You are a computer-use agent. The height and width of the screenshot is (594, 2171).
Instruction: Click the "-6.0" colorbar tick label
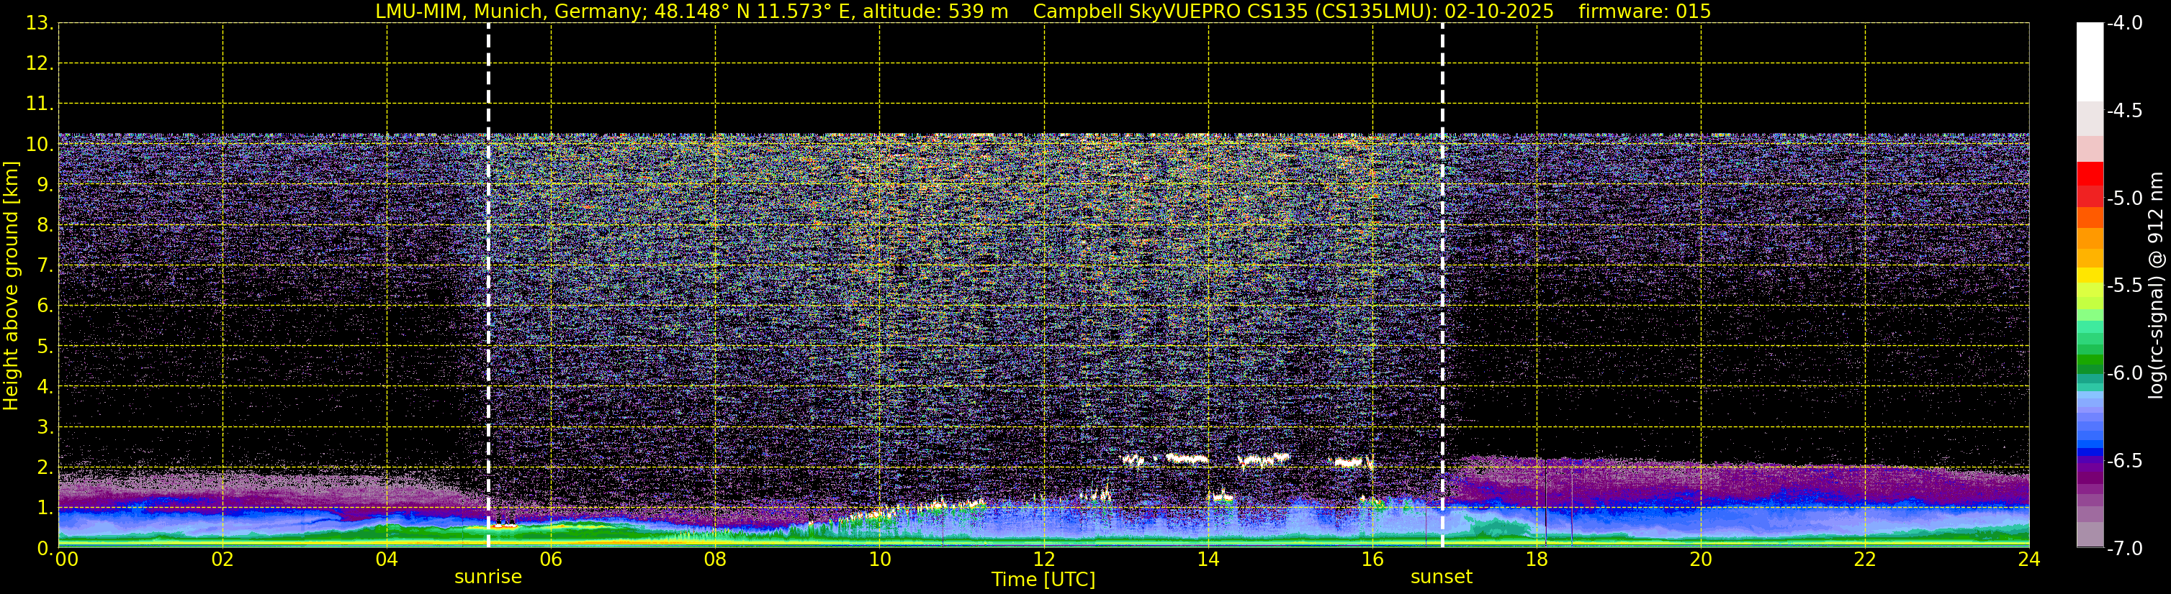tap(2125, 373)
